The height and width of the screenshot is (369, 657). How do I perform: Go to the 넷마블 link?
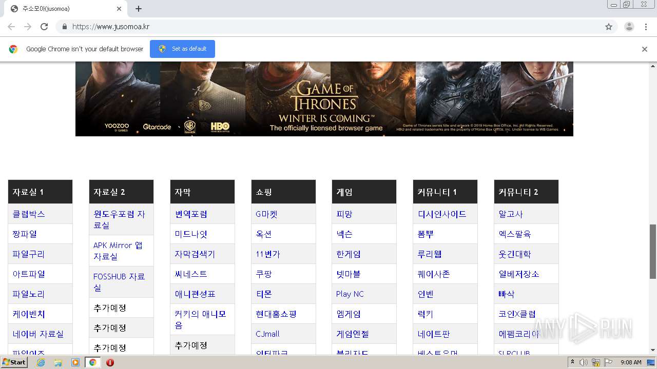[x=349, y=274]
